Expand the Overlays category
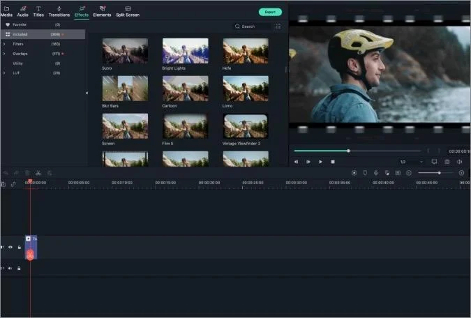Image resolution: width=471 pixels, height=318 pixels. click(x=4, y=54)
